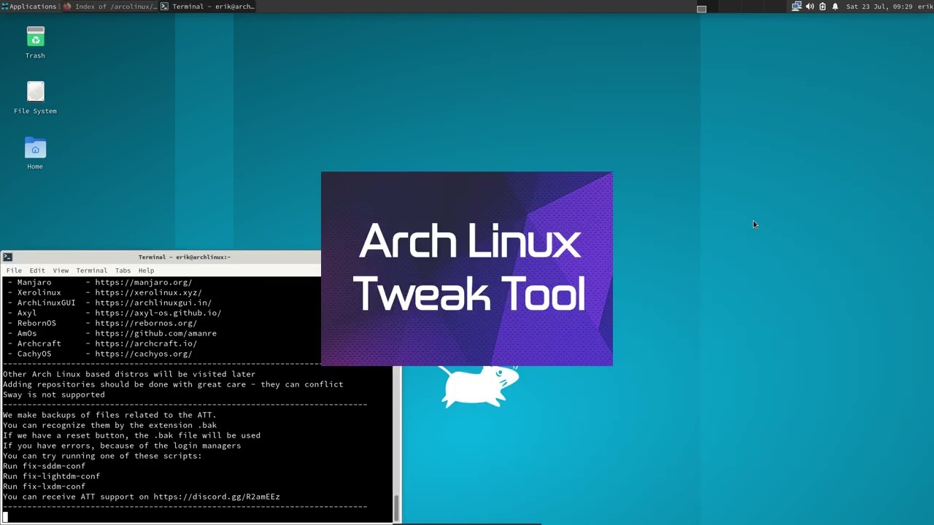Click 'ArchLinuxGUI' distro name in terminal
Image resolution: width=934 pixels, height=525 pixels.
(x=46, y=303)
